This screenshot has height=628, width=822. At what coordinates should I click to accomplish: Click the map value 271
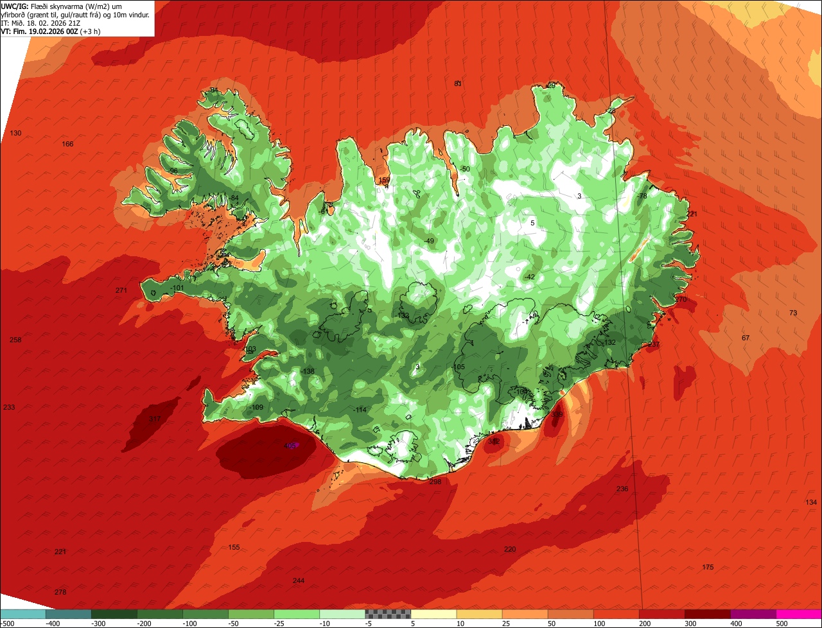(121, 290)
